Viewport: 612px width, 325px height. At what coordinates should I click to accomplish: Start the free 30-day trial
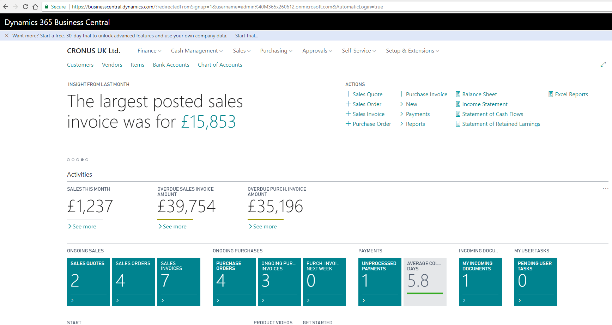246,36
